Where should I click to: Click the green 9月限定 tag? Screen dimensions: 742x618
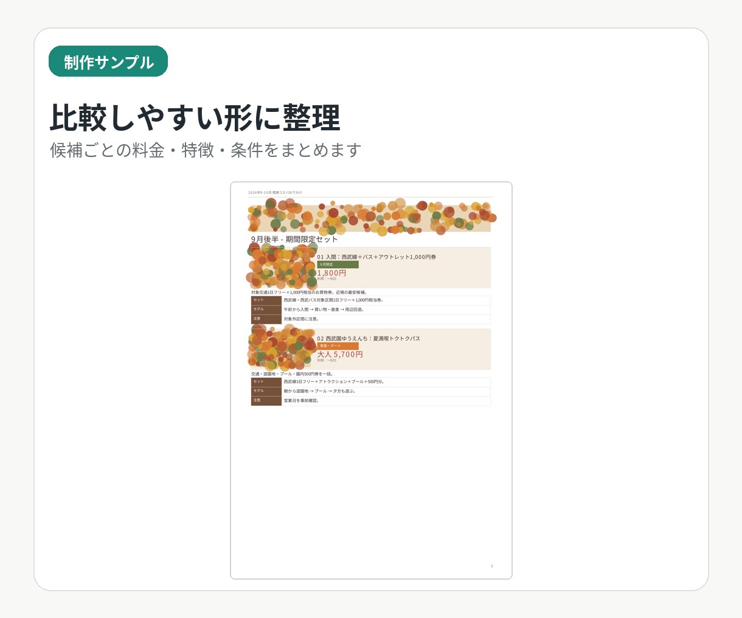(x=338, y=265)
